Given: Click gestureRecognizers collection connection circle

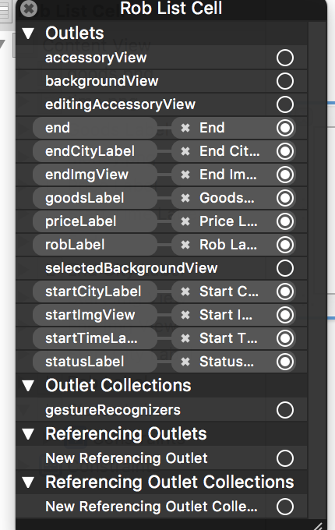Looking at the screenshot, I should click(285, 410).
